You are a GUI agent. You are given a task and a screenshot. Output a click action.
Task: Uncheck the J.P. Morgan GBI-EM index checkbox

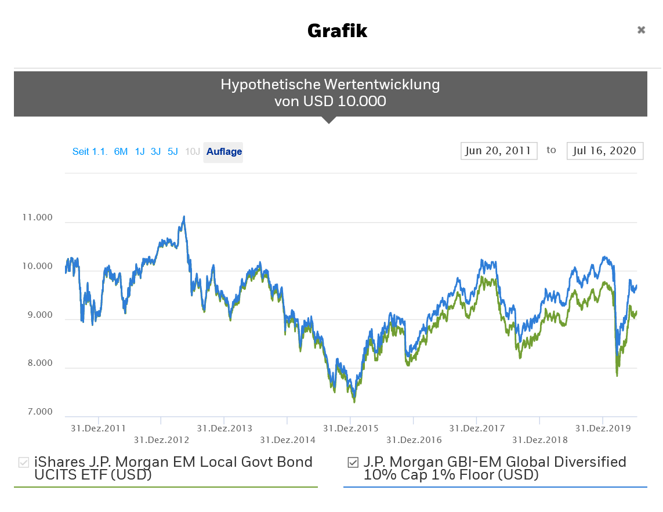(x=353, y=462)
